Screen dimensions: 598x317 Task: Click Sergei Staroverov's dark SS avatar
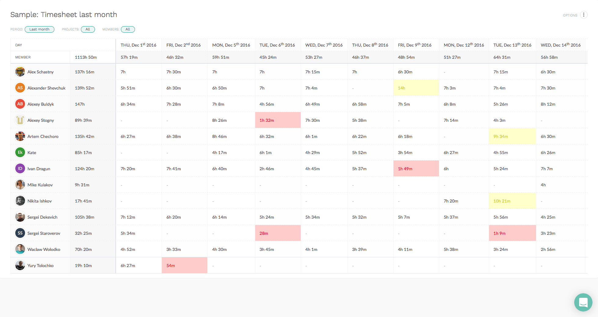pos(20,233)
